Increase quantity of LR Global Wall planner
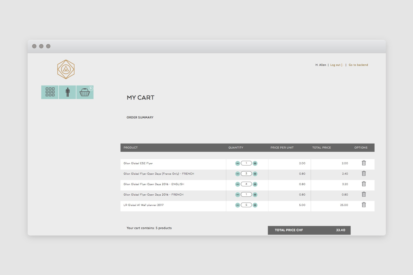The image size is (413, 275). pos(255,205)
